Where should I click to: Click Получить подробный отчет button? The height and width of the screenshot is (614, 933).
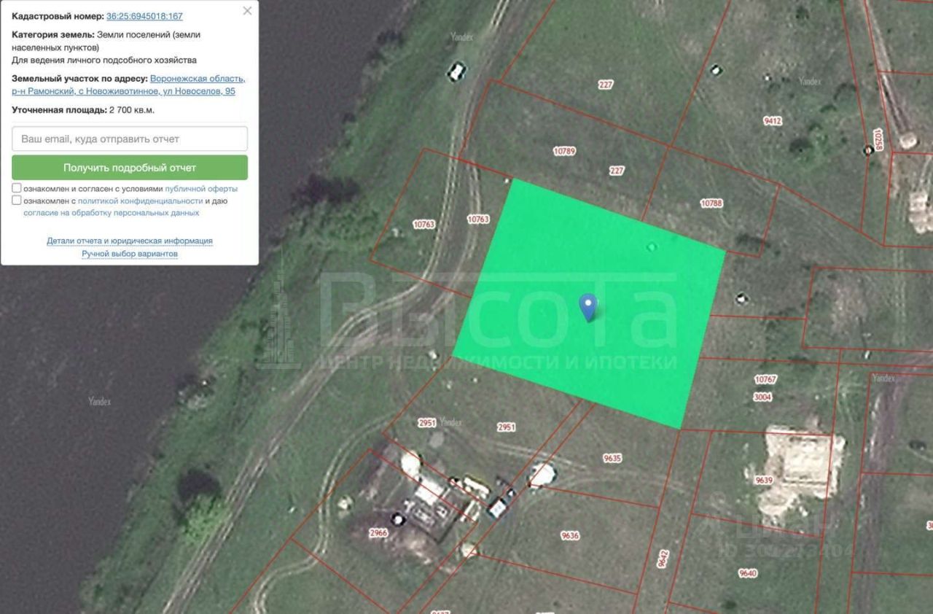click(130, 168)
